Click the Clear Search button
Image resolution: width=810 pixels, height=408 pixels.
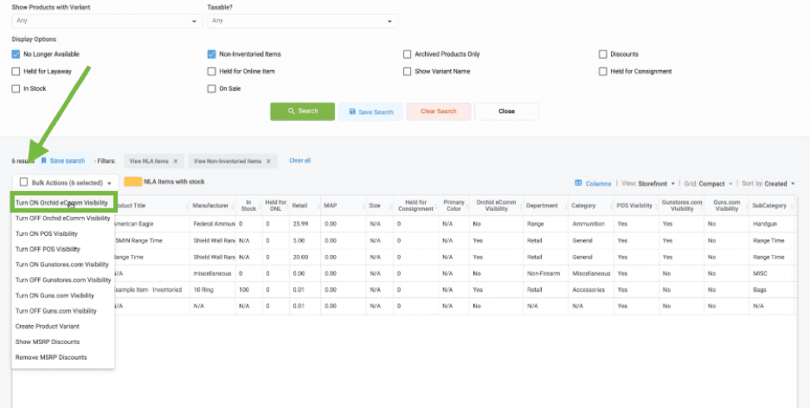tap(439, 112)
